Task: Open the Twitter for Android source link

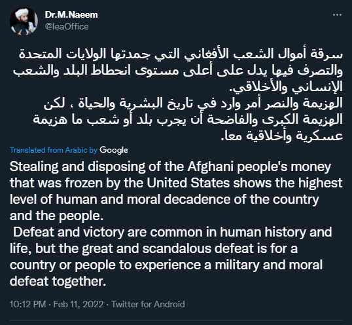Action: (x=148, y=304)
